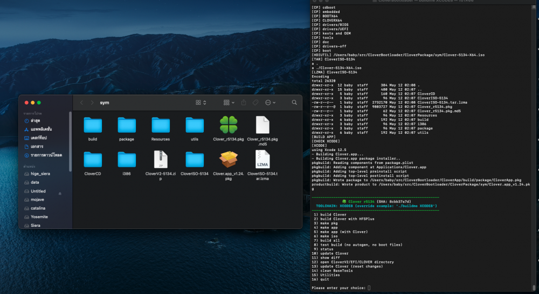Select the i386 folder
539x294 pixels.
coord(127,160)
